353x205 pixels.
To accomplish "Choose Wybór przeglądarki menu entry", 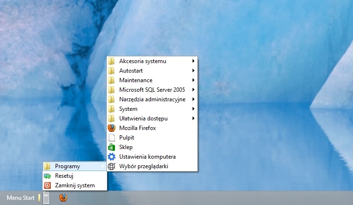I will point(152,166).
